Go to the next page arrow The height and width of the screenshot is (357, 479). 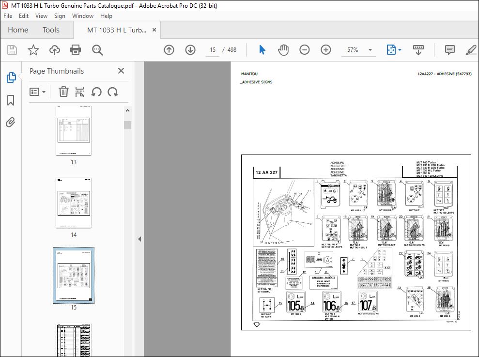(x=190, y=50)
